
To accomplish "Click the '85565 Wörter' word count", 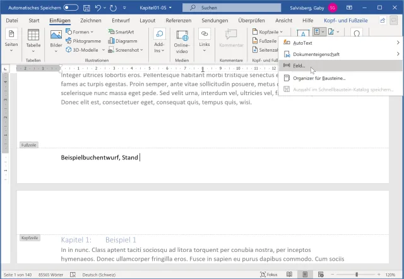I will [x=50, y=275].
